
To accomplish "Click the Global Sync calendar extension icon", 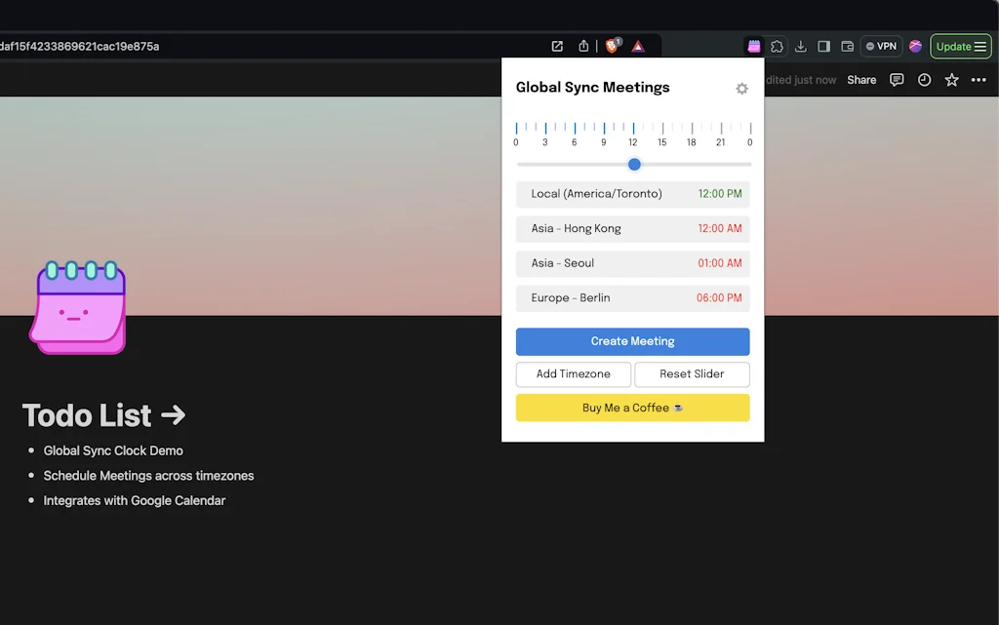I will pyautogui.click(x=754, y=46).
